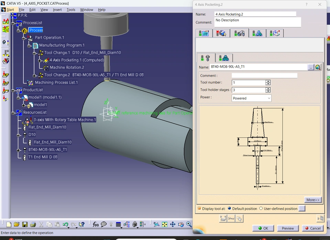Screen dimensions: 330x240
Task: Click the More>> button
Action: point(313,200)
